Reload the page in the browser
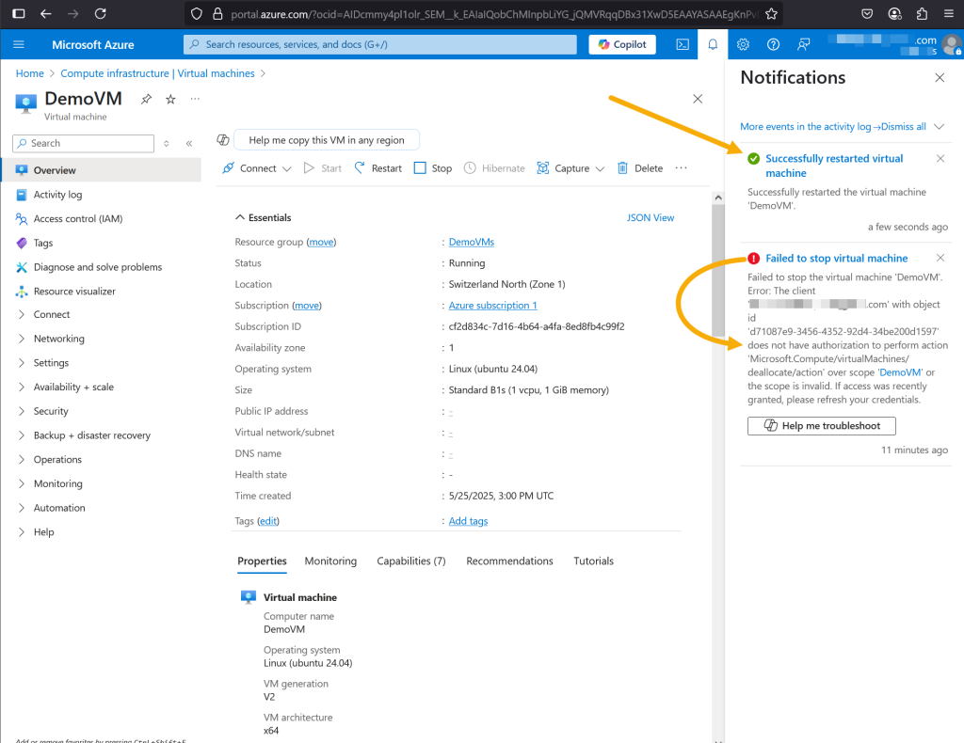 click(x=100, y=13)
